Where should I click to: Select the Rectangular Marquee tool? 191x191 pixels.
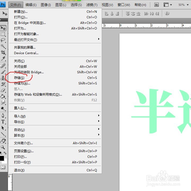(x=3, y=34)
